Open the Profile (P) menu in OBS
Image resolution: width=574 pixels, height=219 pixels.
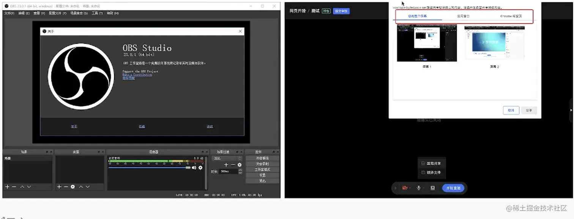click(x=58, y=13)
